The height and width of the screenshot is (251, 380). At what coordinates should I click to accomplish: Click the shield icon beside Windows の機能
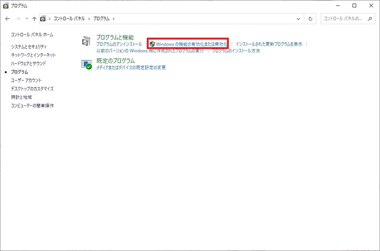point(152,44)
